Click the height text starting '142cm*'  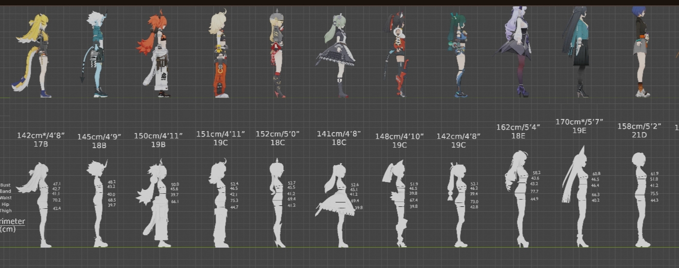40,135
